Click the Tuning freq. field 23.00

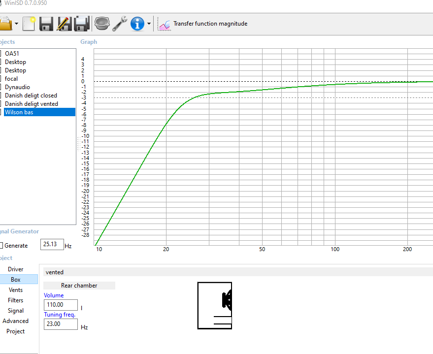(61, 324)
